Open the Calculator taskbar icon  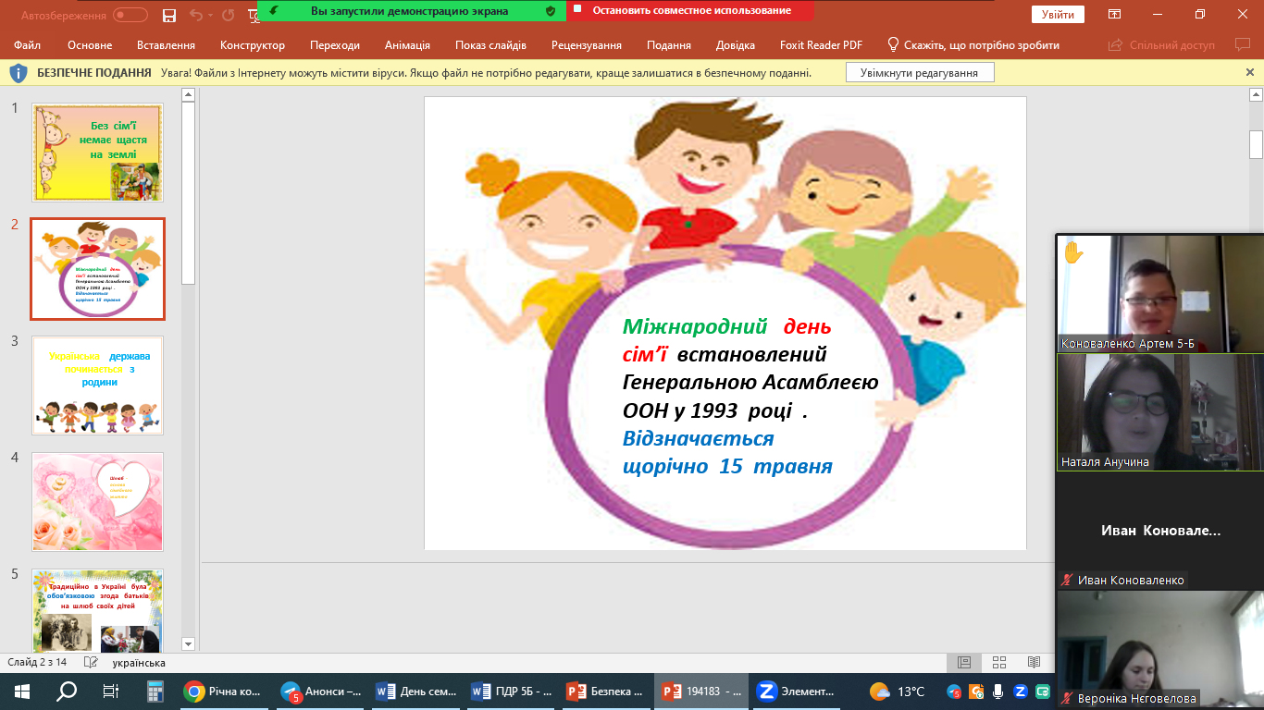(155, 692)
